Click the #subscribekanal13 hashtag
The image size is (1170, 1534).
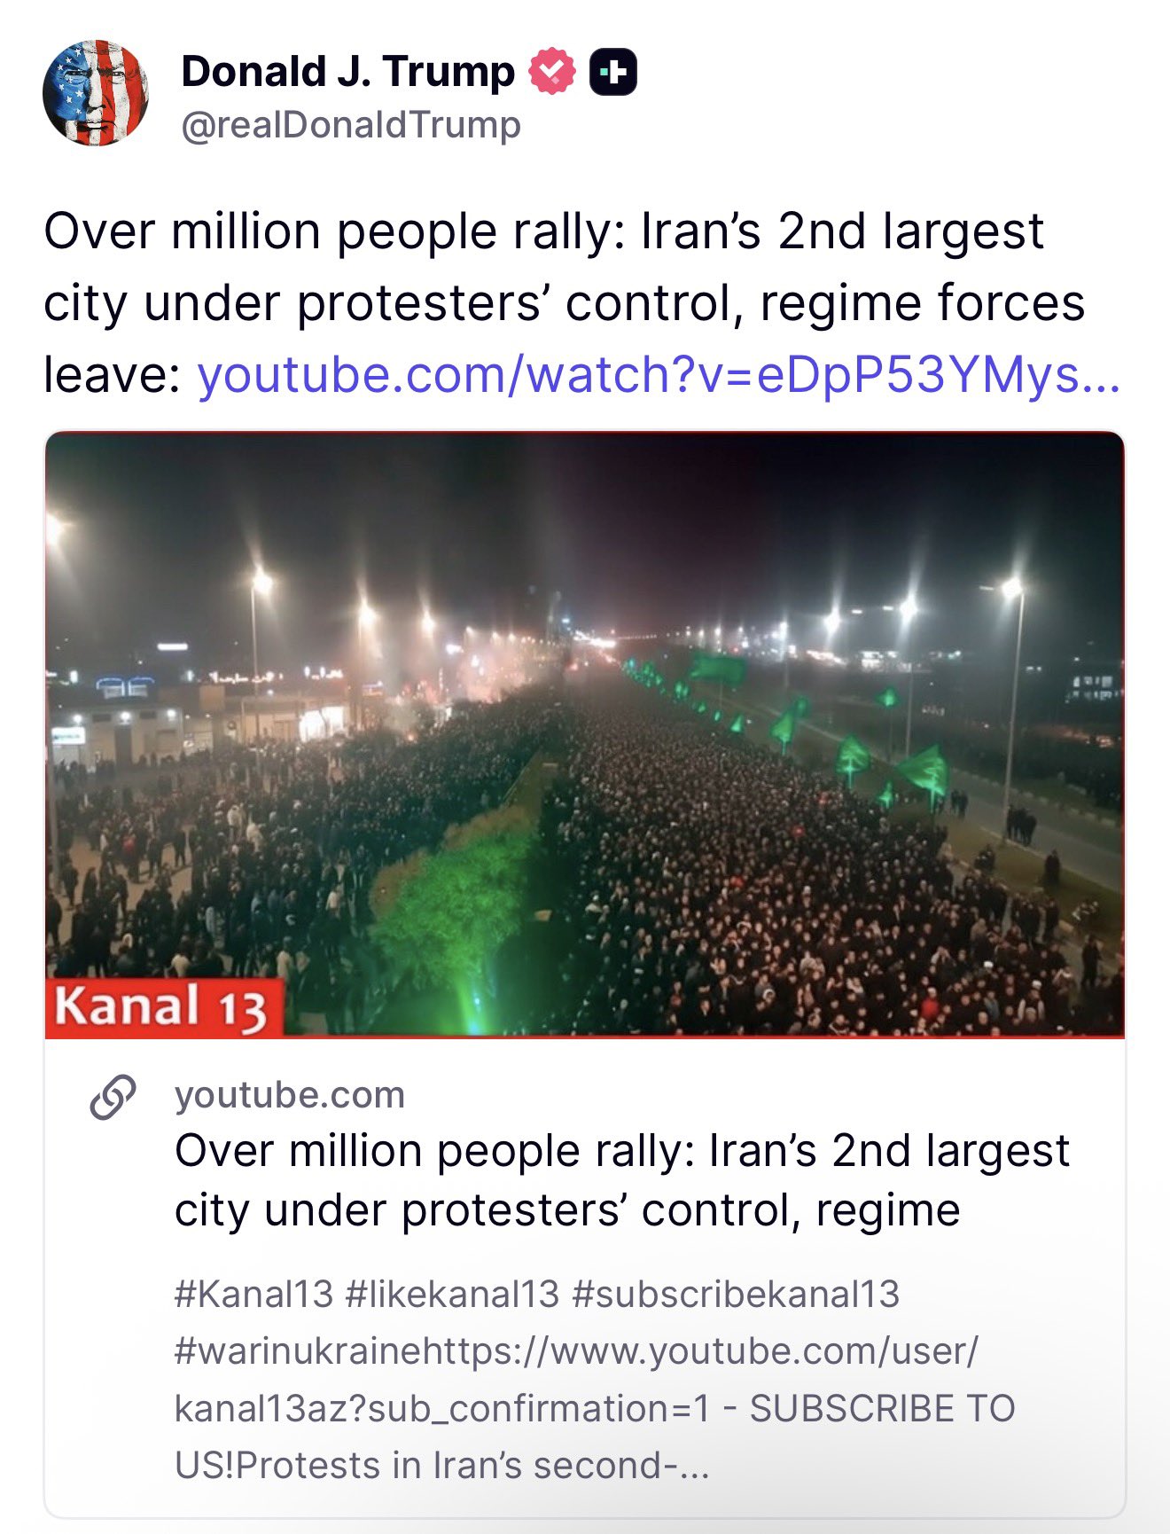(x=736, y=1295)
